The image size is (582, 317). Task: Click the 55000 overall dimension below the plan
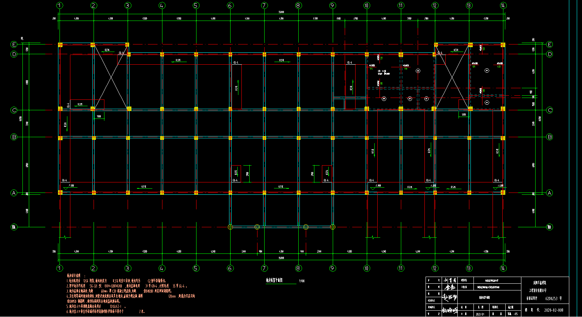[281, 258]
